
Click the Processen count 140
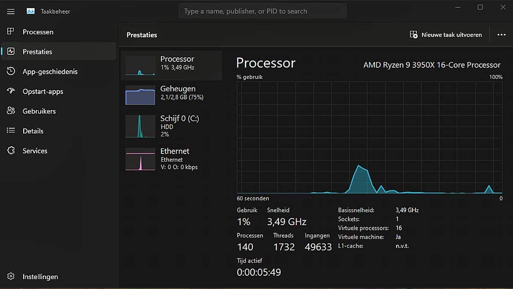(x=245, y=247)
